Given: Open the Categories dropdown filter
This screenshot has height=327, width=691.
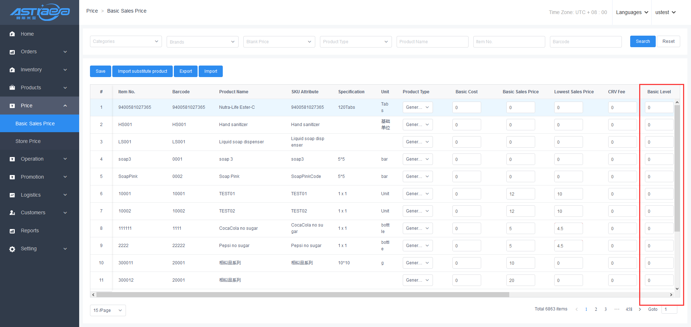Looking at the screenshot, I should (126, 41).
